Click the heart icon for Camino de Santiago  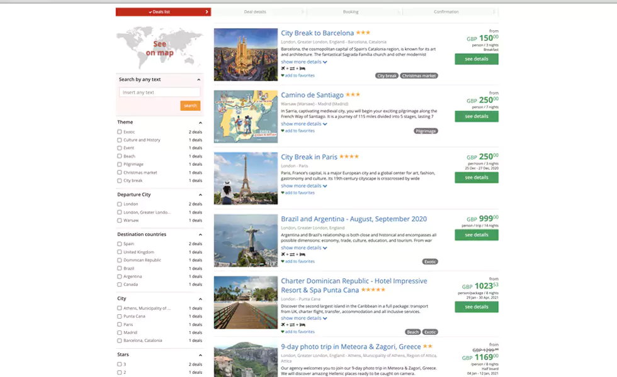click(283, 131)
